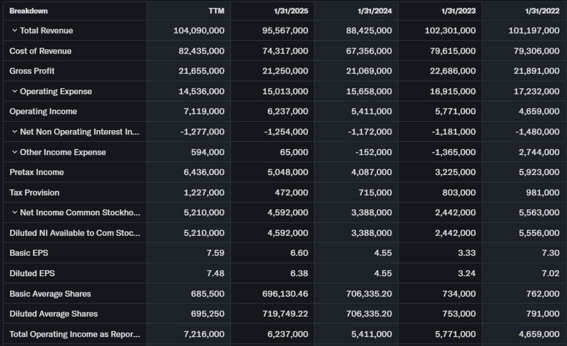
Task: Click the Tax Provision row label
Action: [x=34, y=193]
